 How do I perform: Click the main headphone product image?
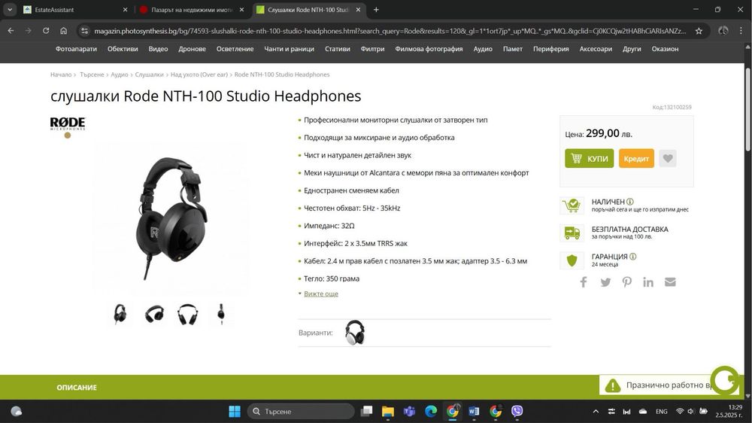(171, 218)
